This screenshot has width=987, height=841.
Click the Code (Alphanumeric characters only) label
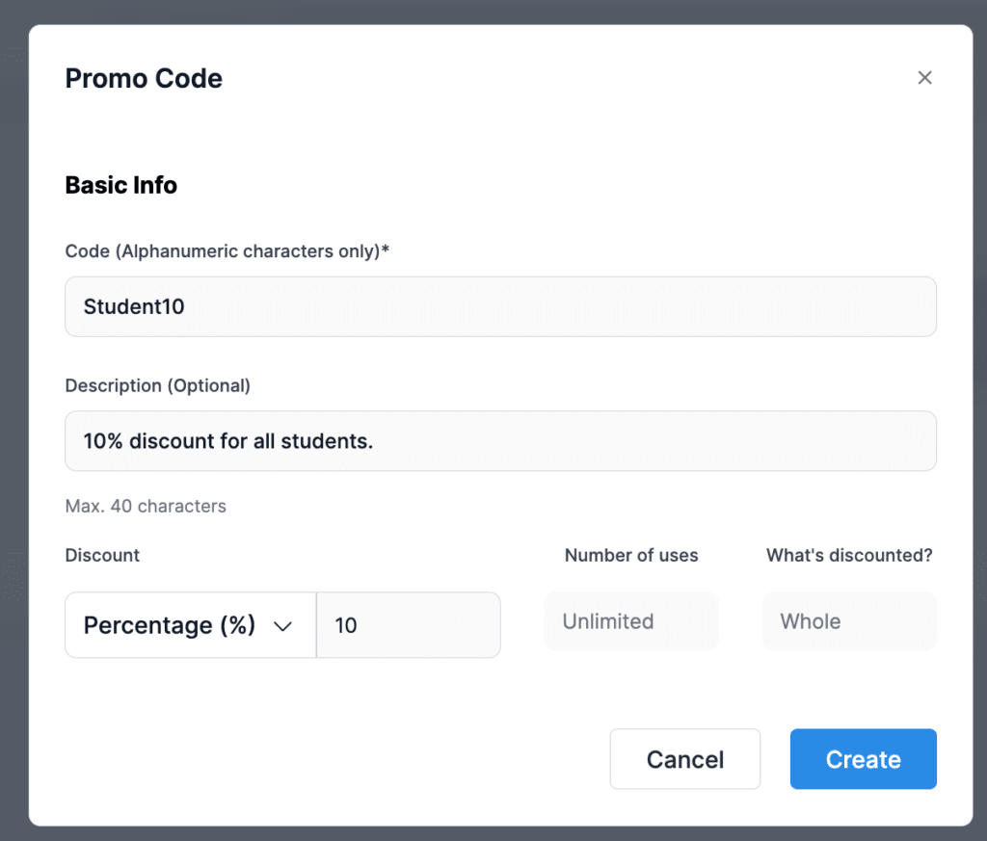pyautogui.click(x=222, y=251)
